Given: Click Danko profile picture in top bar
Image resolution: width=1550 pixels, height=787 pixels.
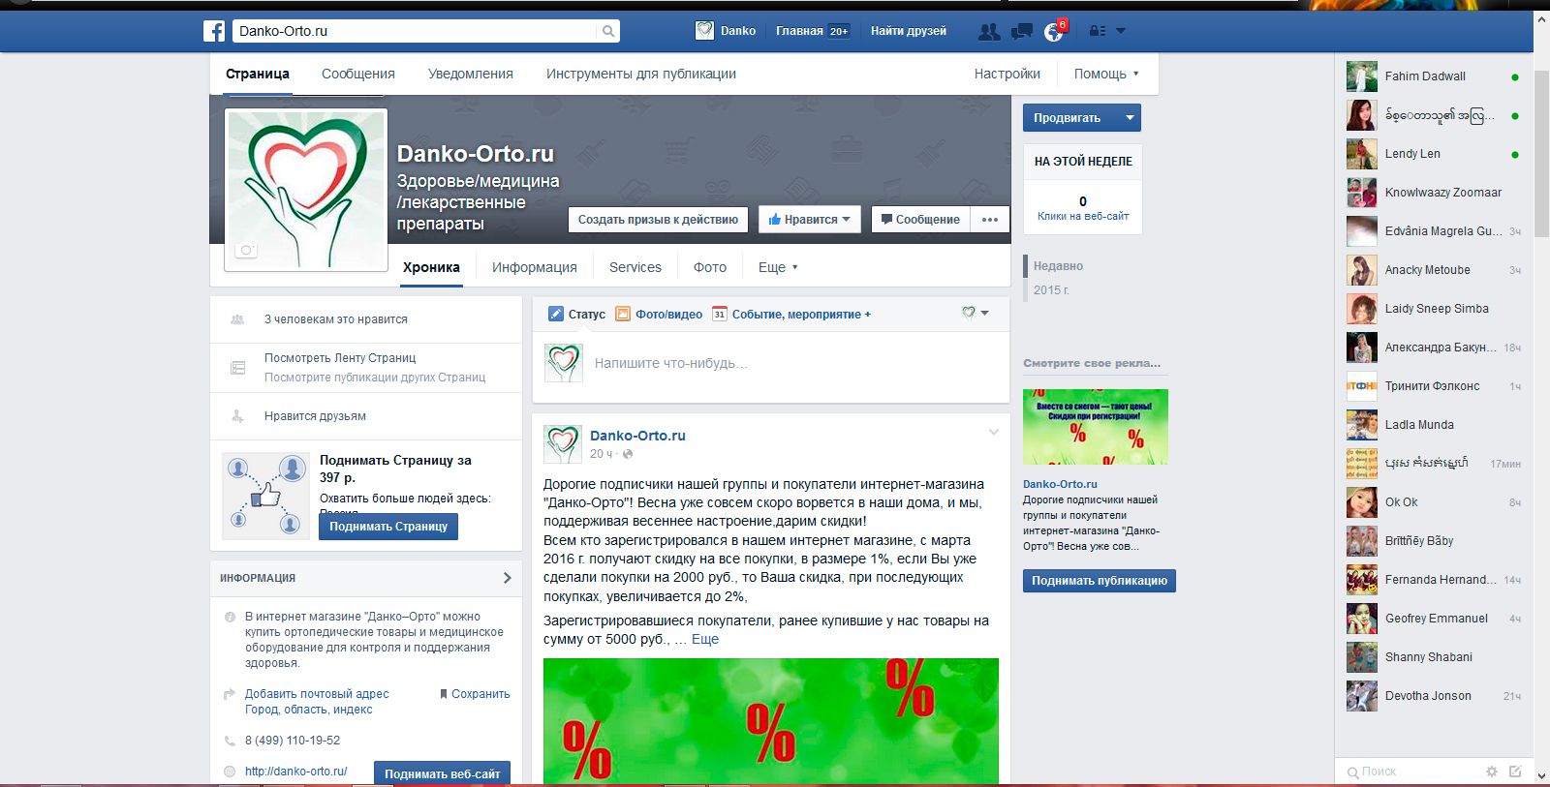Looking at the screenshot, I should coord(705,31).
